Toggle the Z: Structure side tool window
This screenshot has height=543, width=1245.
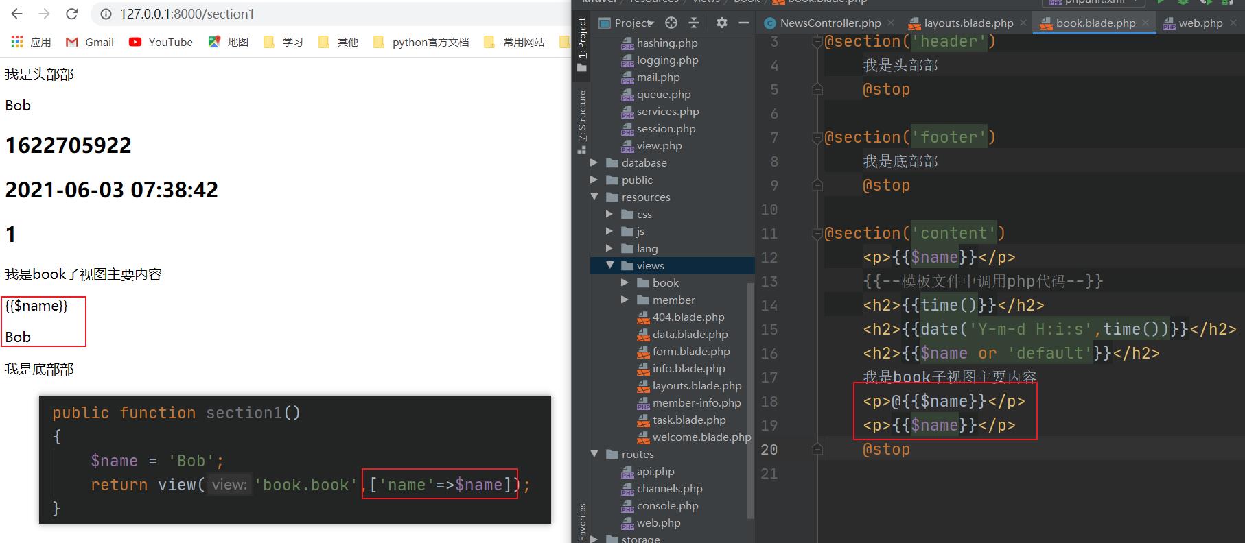click(582, 122)
